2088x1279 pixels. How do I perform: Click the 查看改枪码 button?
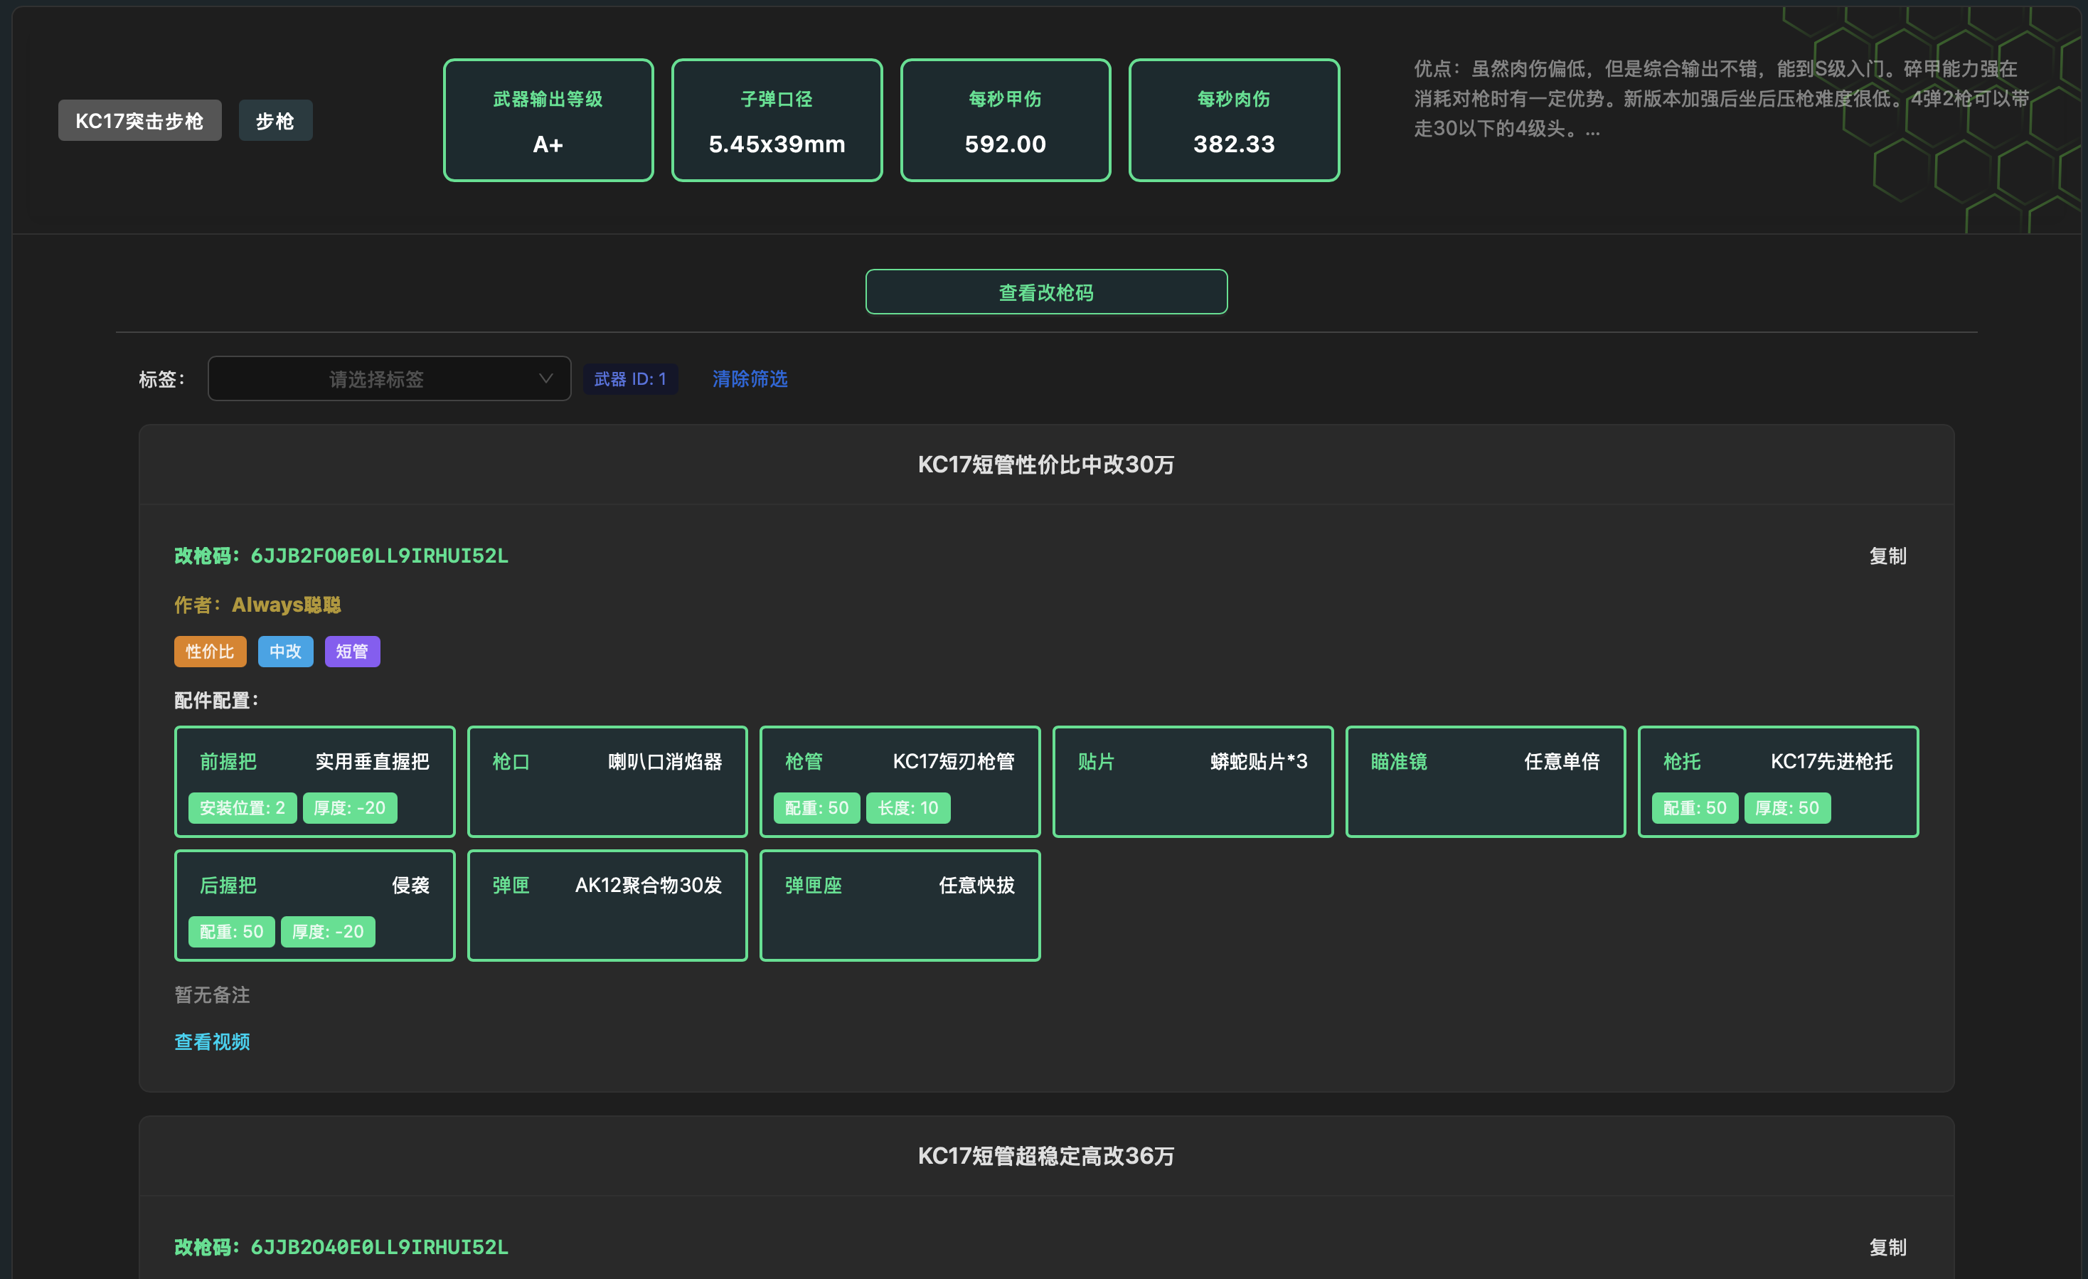pos(1045,292)
